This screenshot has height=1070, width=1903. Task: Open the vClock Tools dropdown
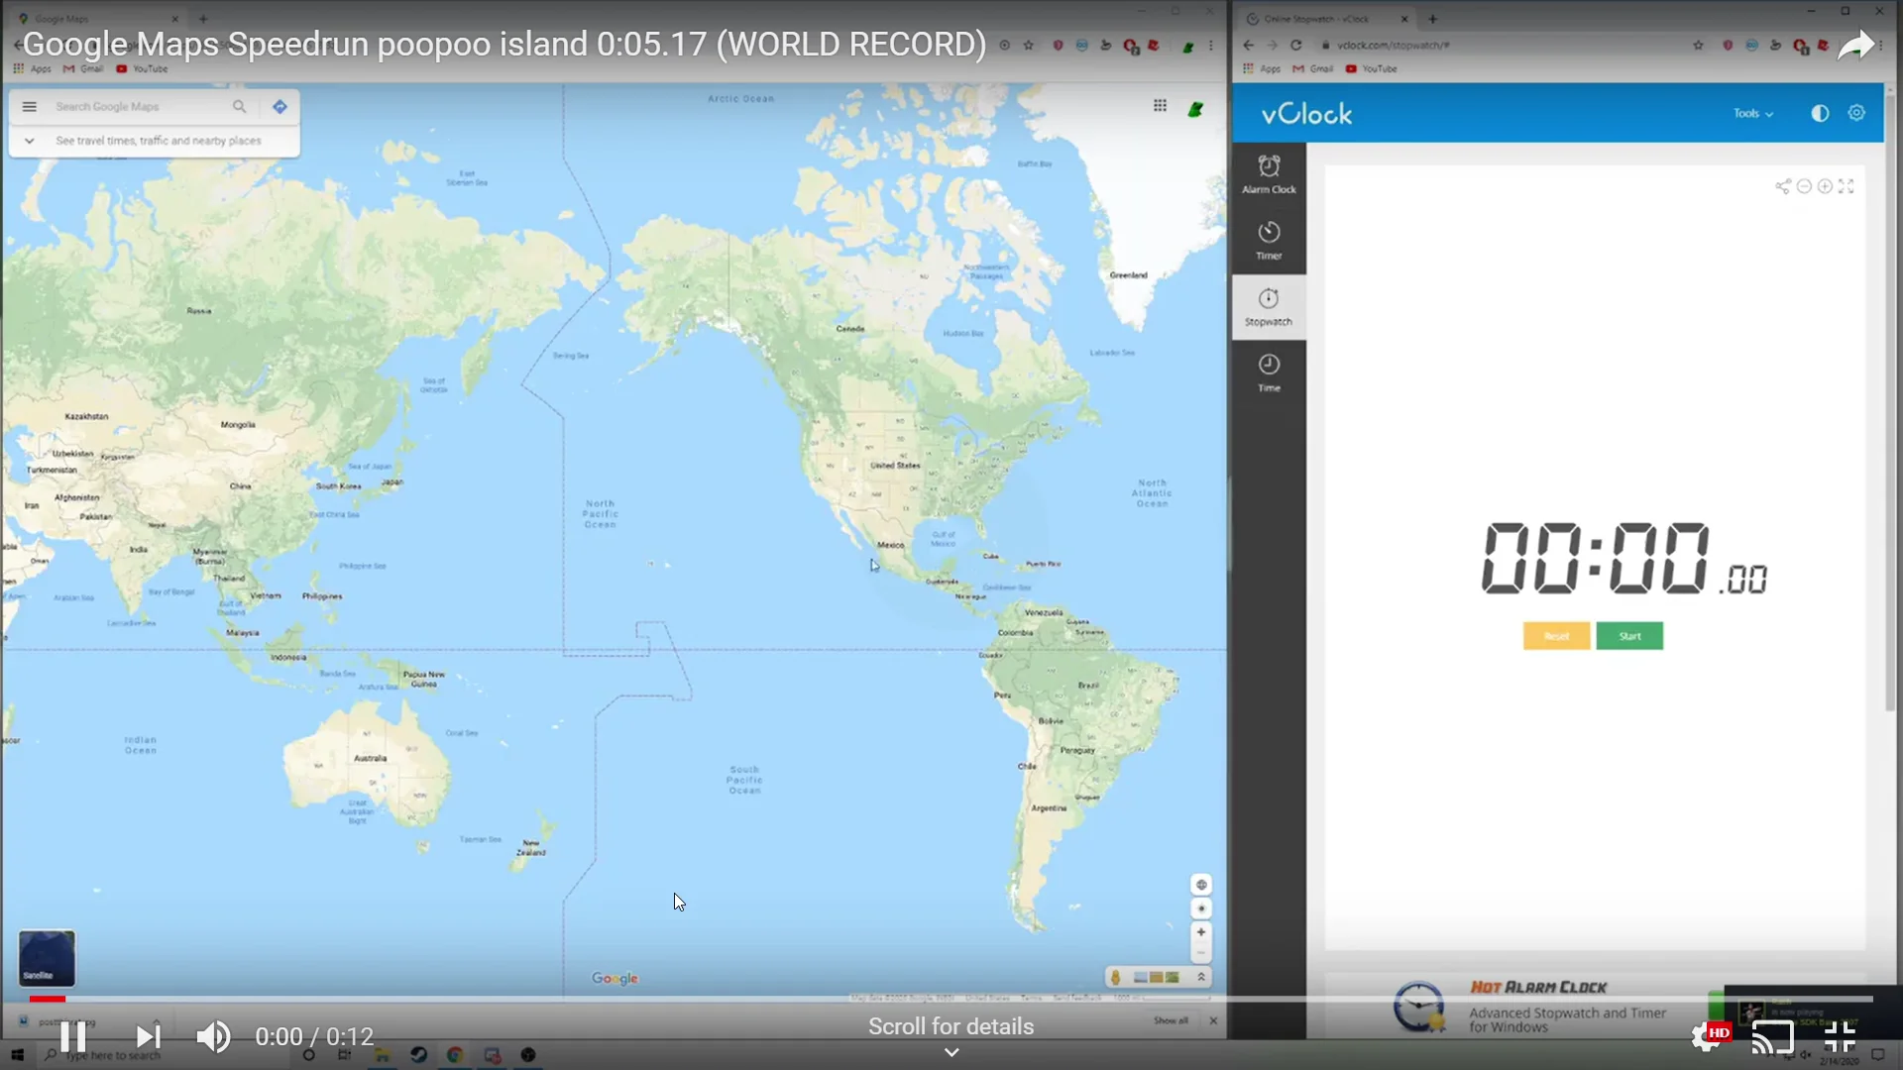[1752, 114]
